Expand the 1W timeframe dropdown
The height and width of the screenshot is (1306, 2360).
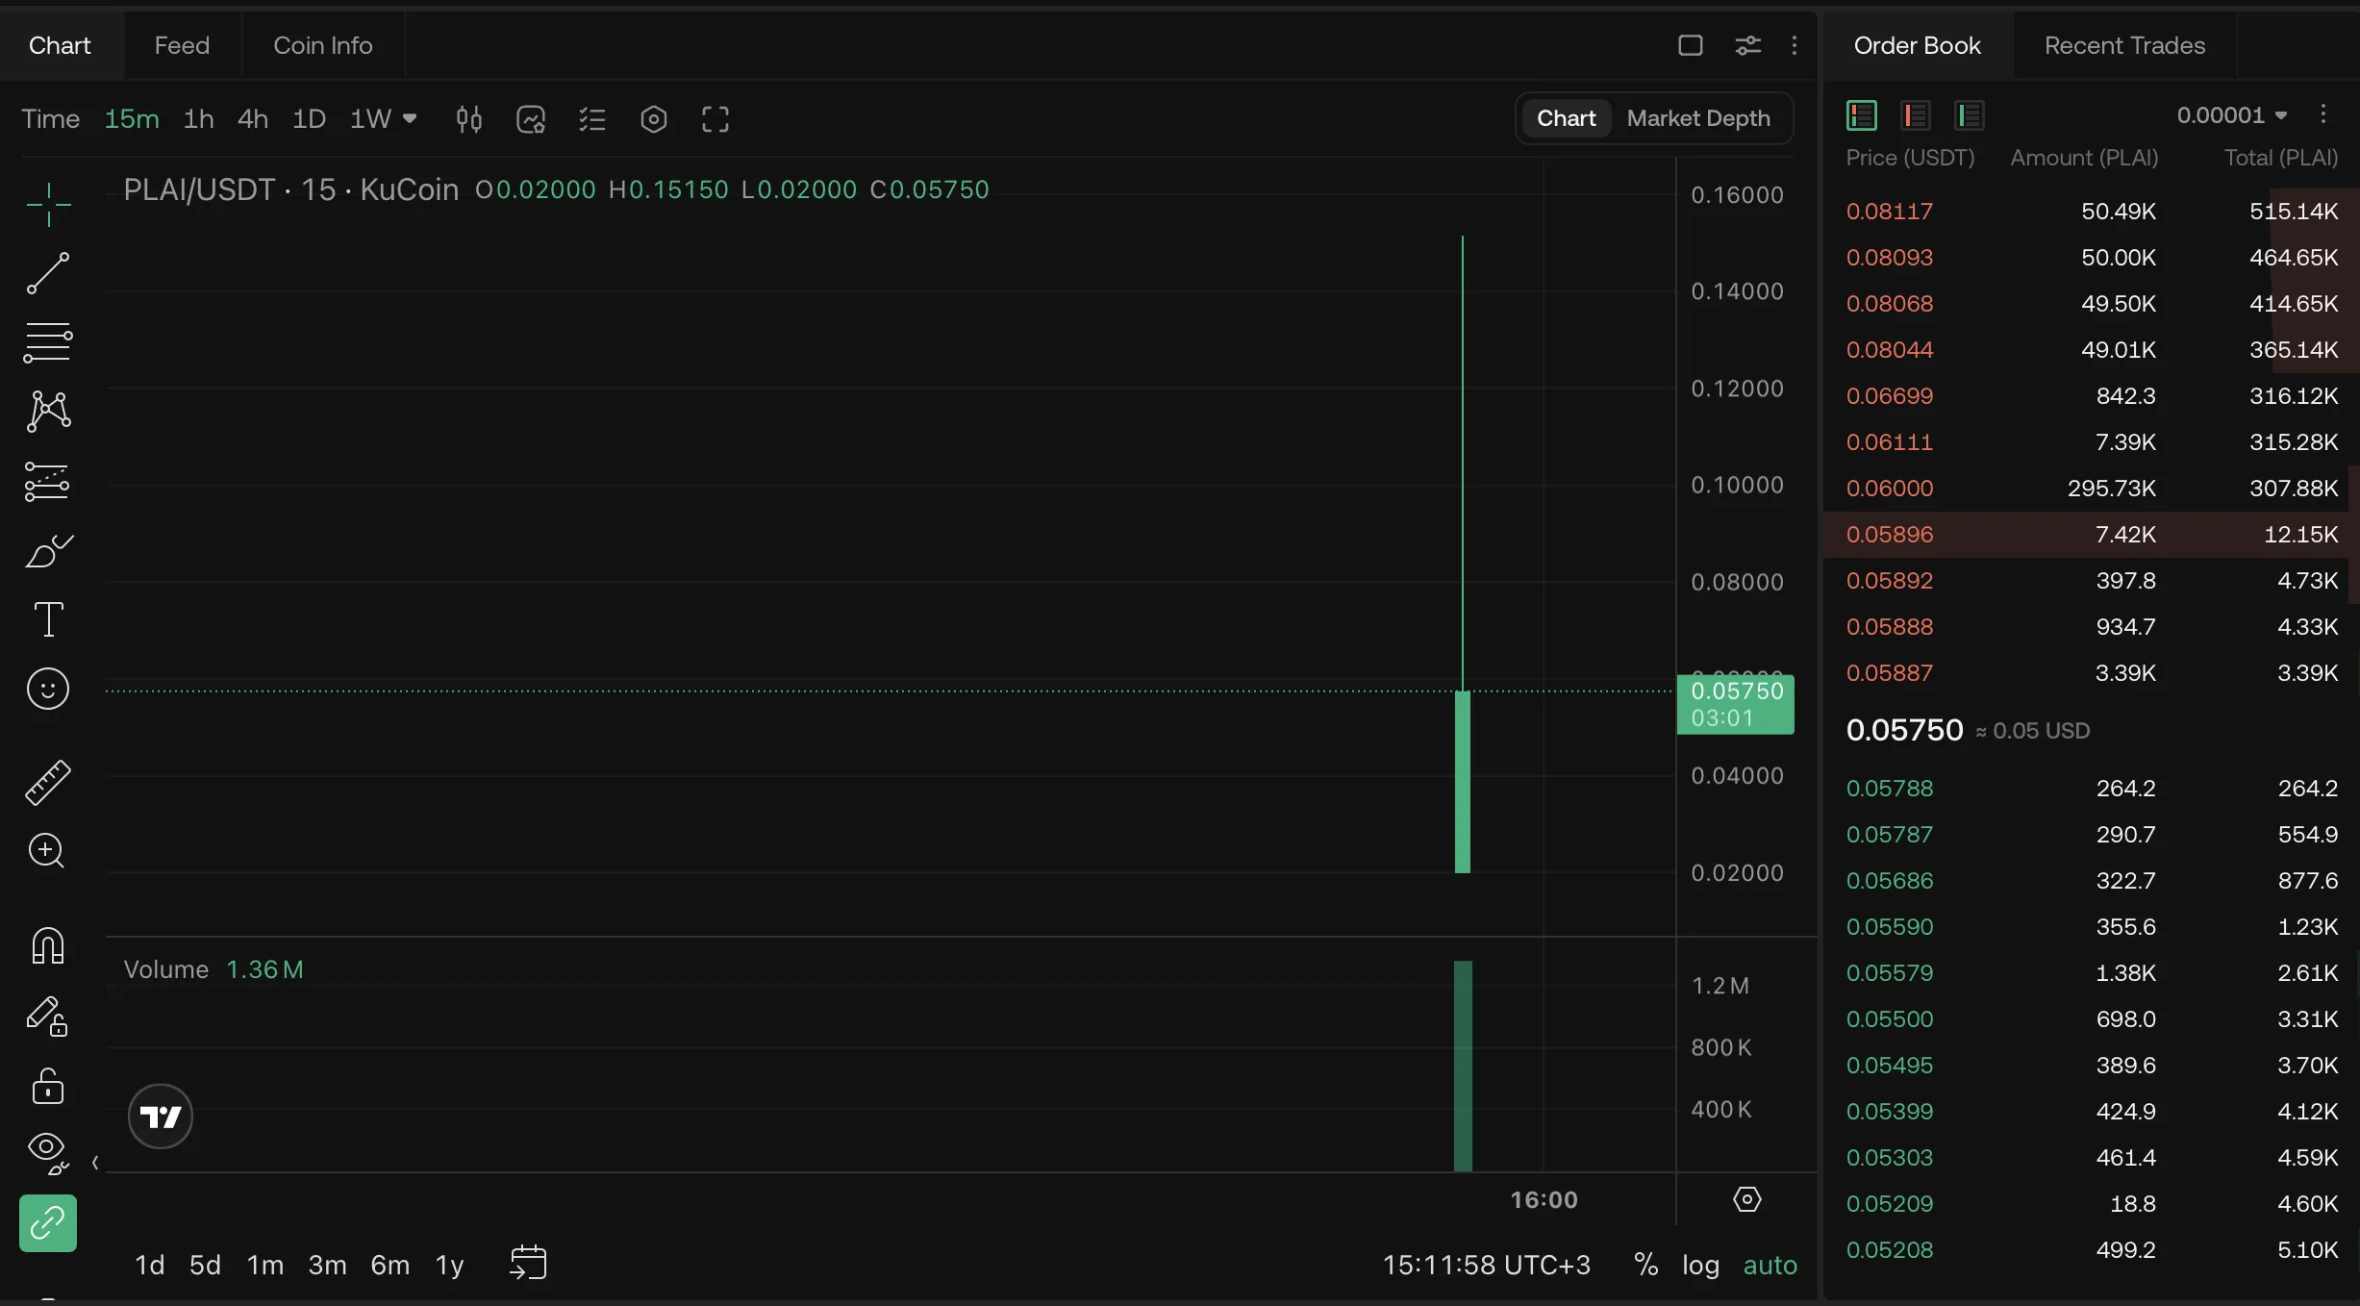[410, 118]
